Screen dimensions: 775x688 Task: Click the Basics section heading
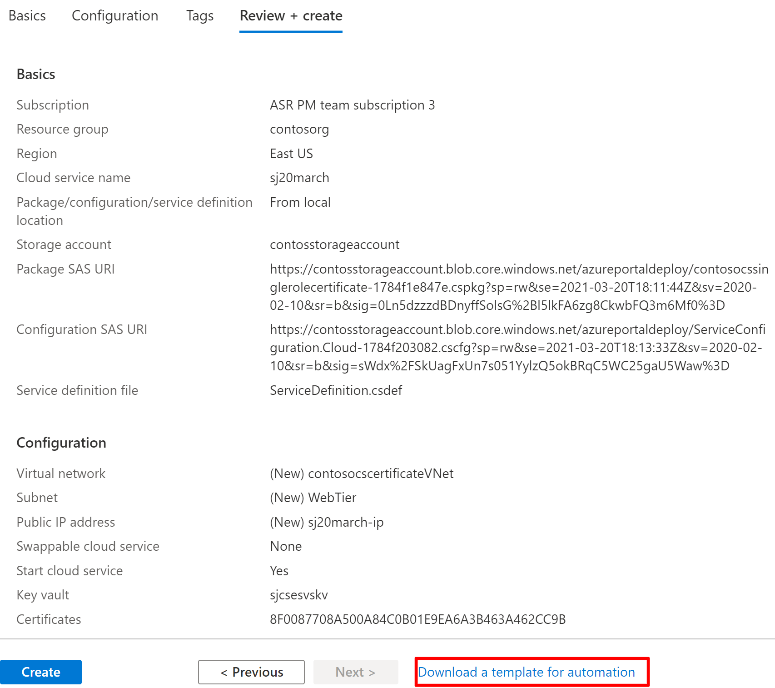pyautogui.click(x=35, y=74)
